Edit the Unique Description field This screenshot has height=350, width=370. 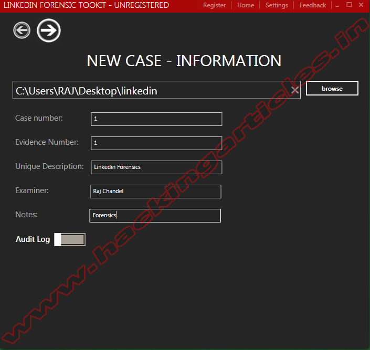coord(156,167)
